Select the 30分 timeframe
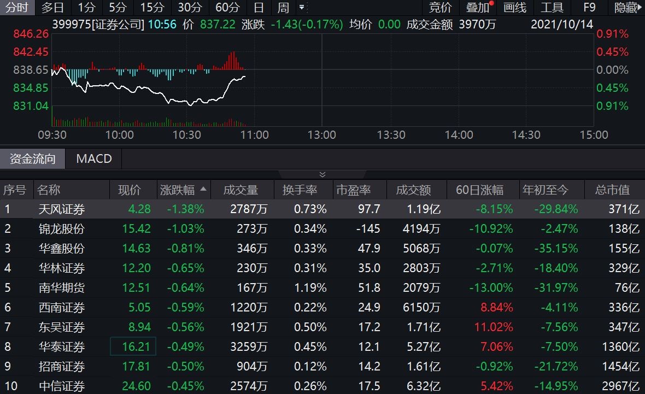This screenshot has height=394, width=645. click(x=190, y=8)
